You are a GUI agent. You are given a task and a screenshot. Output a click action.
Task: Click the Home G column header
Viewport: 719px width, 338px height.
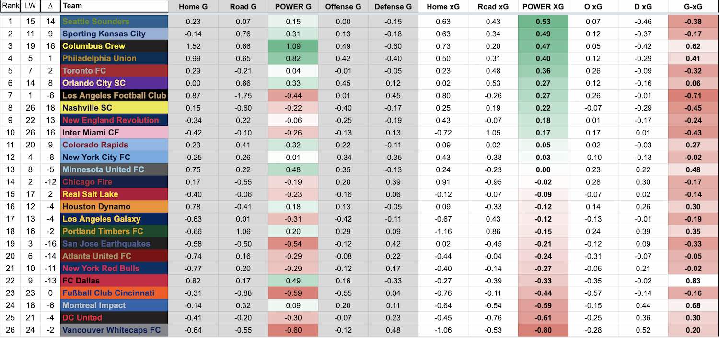point(193,7)
